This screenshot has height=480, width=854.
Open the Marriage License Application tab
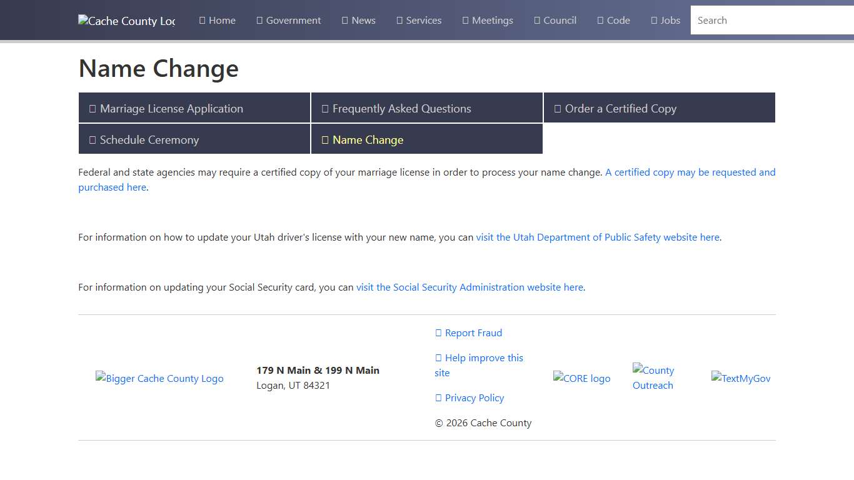(x=194, y=108)
